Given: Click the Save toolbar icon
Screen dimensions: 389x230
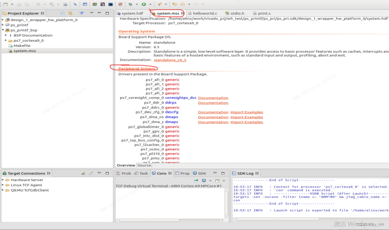Looking at the screenshot, I should 19,4.
